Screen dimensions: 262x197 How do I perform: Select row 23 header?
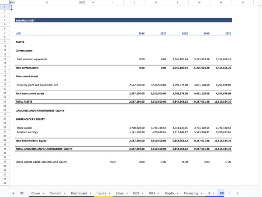[4, 101]
